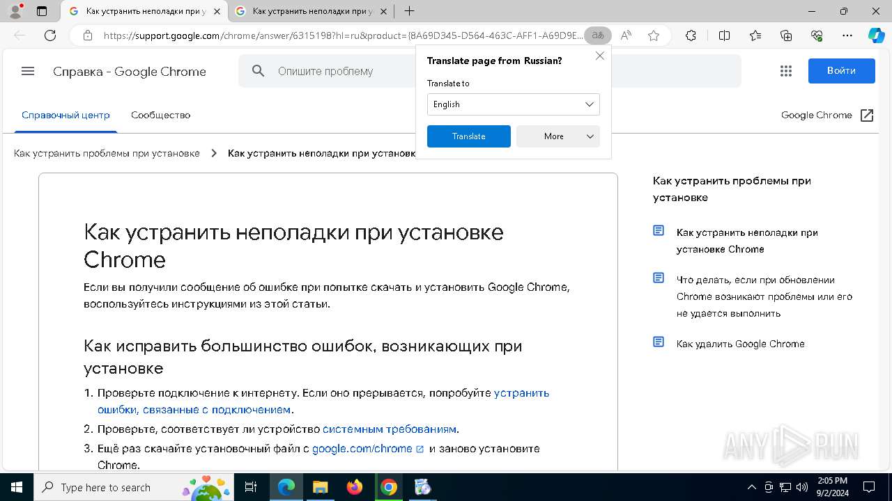This screenshot has width=892, height=501.
Task: Open the системным требованиям link
Action: click(390, 429)
